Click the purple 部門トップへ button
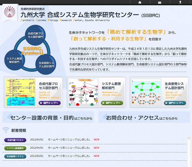Image resolution: width=192 pixels, height=167 pixels. point(50,103)
